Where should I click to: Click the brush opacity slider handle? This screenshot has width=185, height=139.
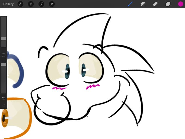click(4, 64)
